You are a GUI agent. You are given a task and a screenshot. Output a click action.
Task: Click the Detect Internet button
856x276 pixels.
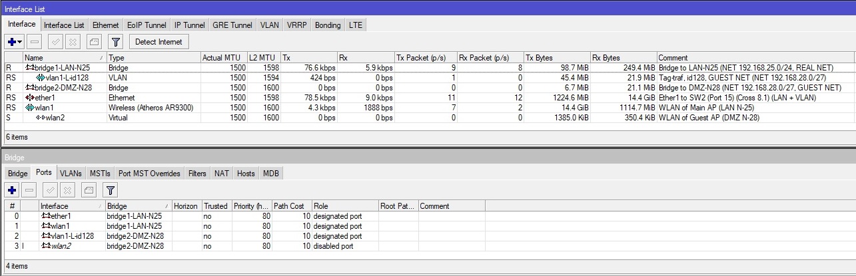pyautogui.click(x=159, y=41)
